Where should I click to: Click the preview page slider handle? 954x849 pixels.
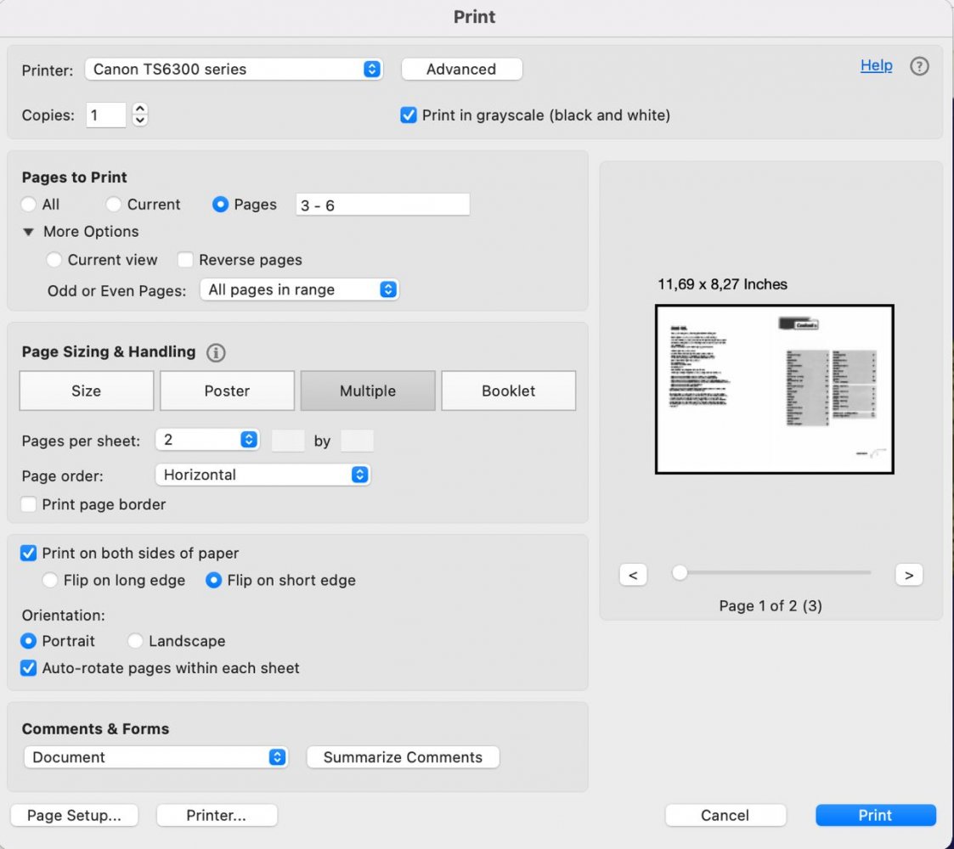pyautogui.click(x=680, y=573)
